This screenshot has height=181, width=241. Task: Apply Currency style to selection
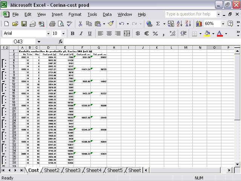click(138, 34)
